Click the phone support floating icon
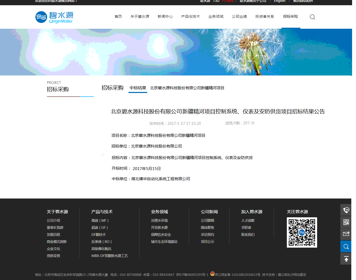This screenshot has width=356, height=280. coord(346,210)
